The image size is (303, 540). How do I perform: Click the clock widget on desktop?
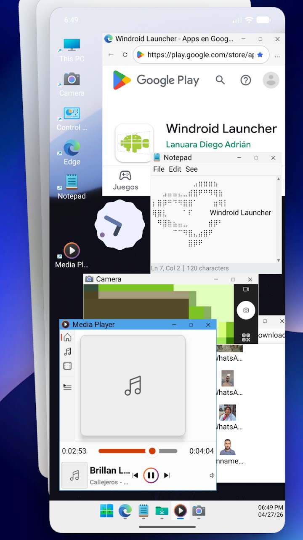pyautogui.click(x=120, y=225)
